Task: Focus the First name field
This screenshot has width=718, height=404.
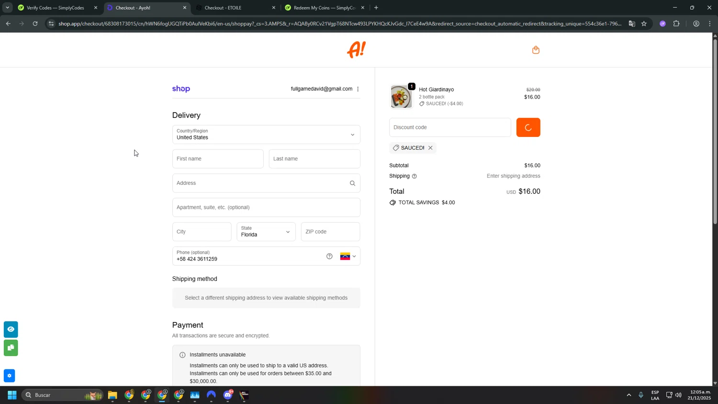Action: pyautogui.click(x=218, y=159)
